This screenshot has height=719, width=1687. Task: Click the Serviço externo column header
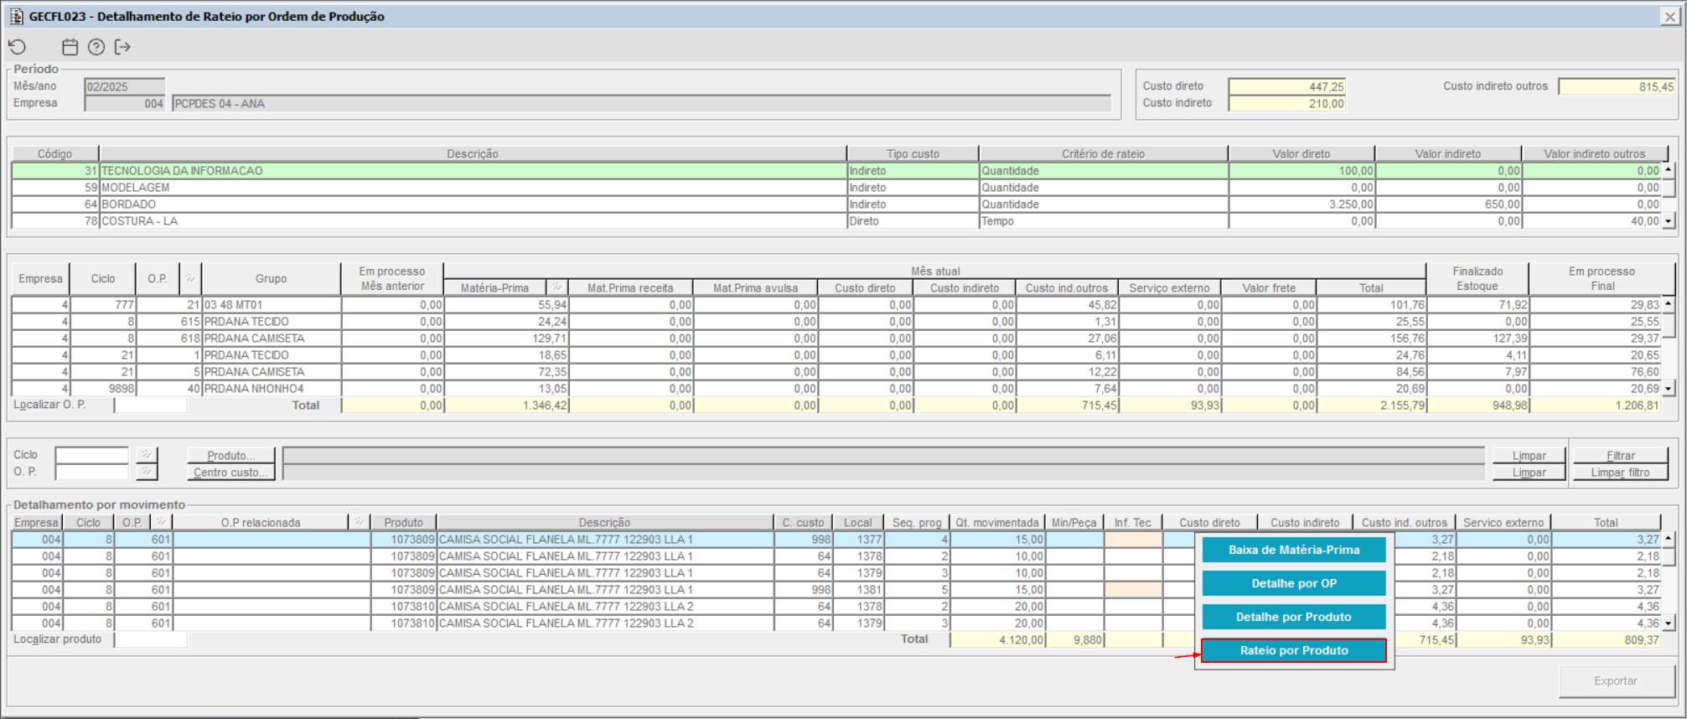(x=1169, y=287)
